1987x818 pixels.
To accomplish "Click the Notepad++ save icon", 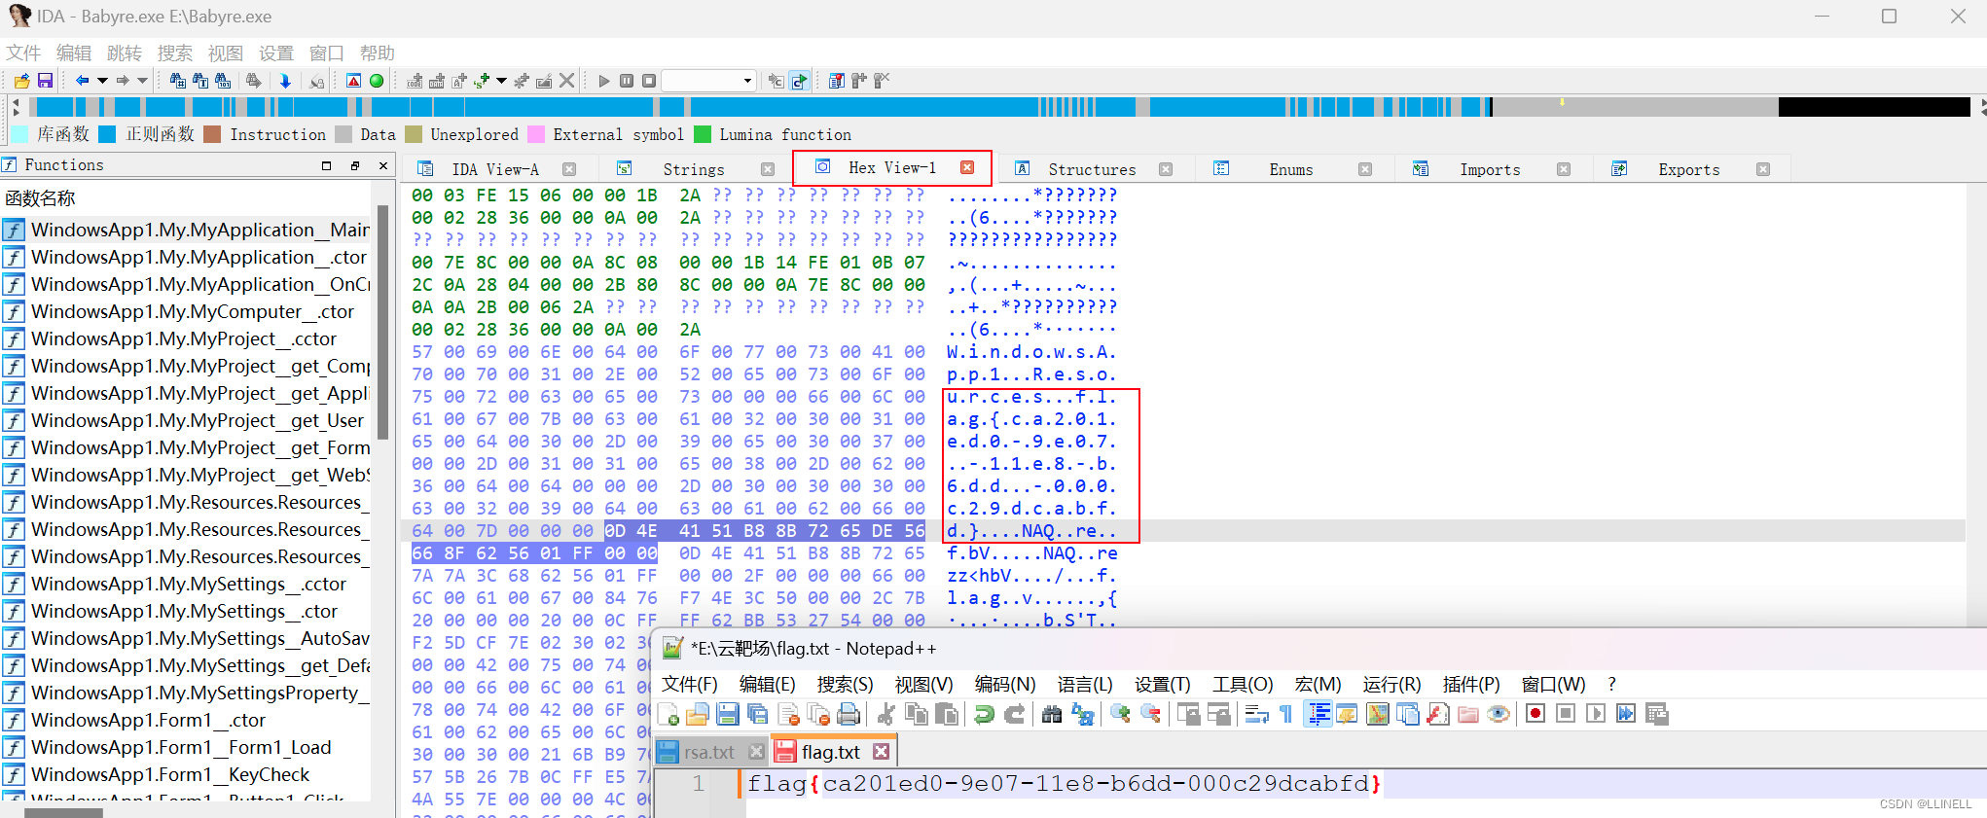I will pyautogui.click(x=727, y=714).
